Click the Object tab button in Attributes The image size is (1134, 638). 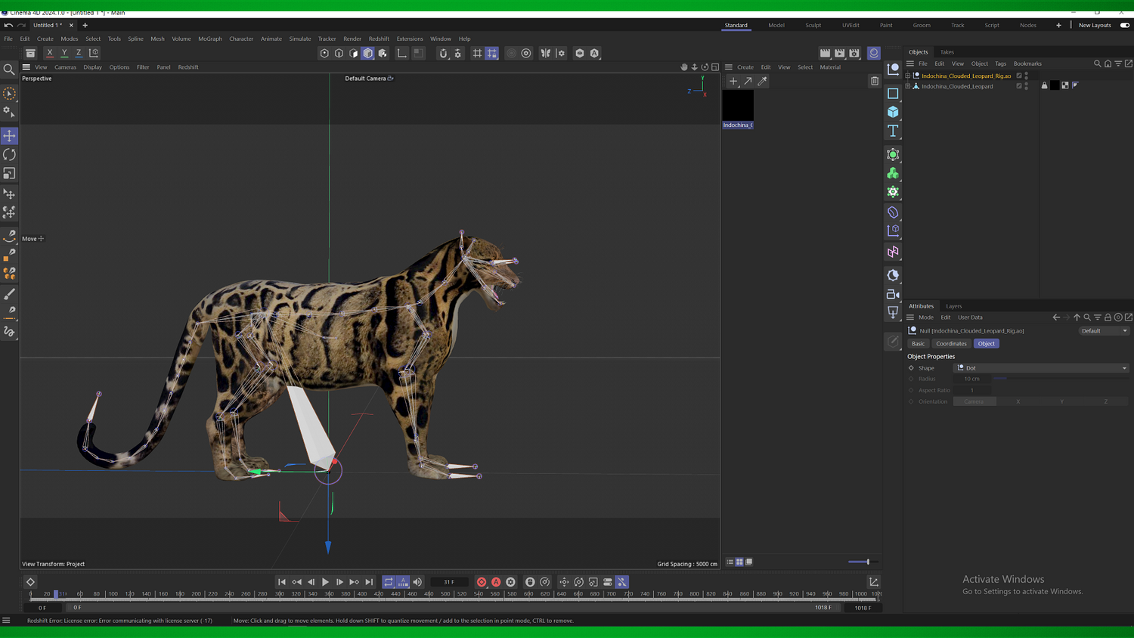pos(987,343)
